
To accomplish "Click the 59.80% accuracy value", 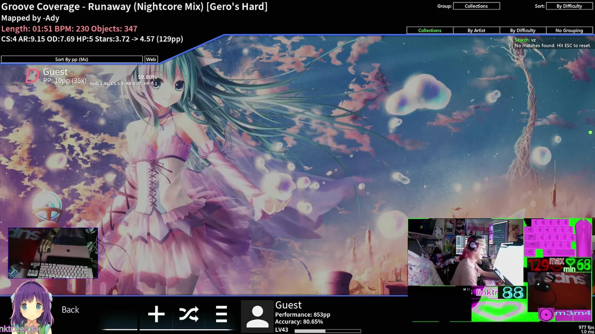I will [x=147, y=77].
